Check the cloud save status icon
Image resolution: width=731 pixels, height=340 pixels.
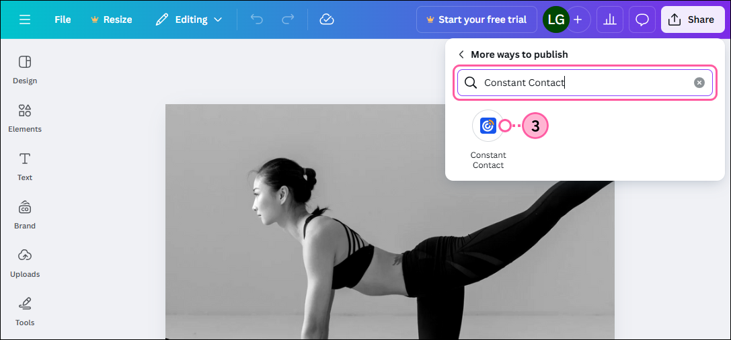pos(327,19)
